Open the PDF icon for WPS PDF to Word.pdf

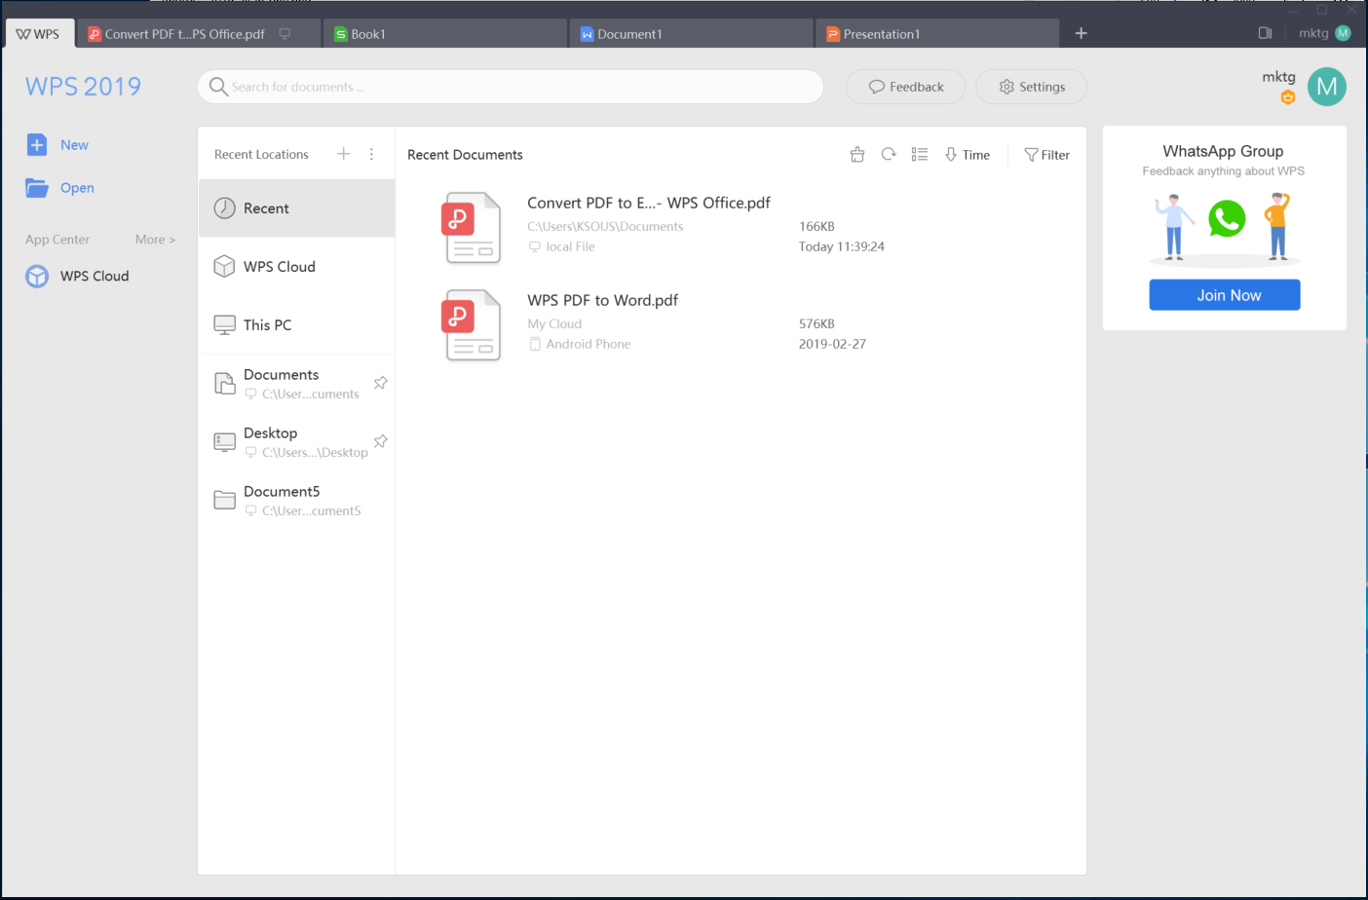click(471, 324)
